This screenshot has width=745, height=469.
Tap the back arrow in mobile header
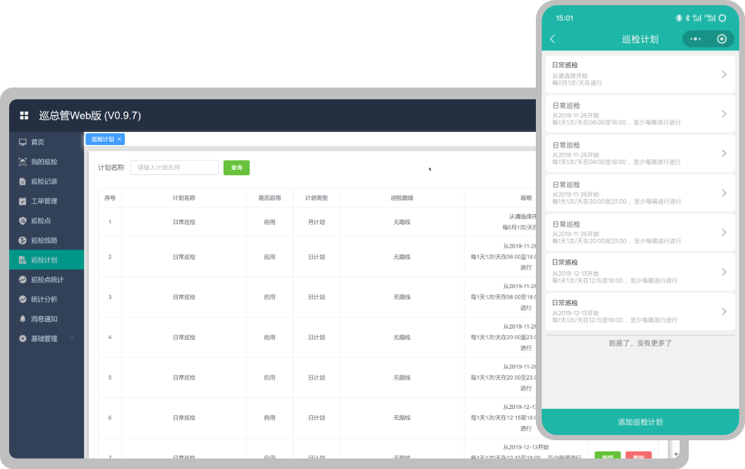coord(553,39)
